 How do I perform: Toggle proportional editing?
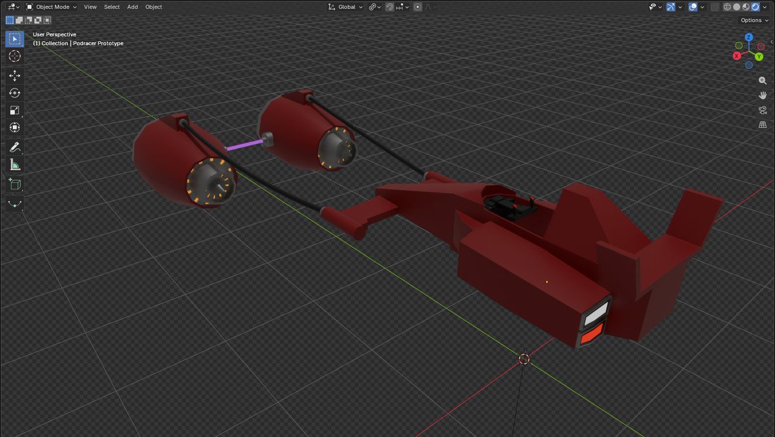click(418, 7)
